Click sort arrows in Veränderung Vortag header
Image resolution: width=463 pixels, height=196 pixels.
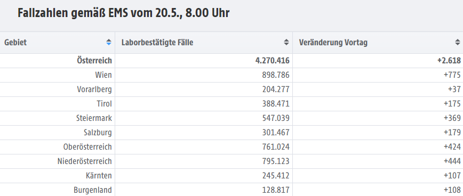tap(458, 42)
